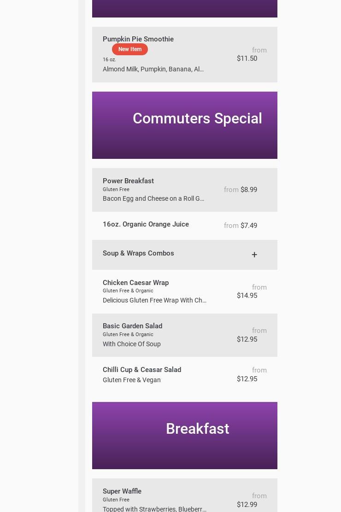The width and height of the screenshot is (341, 512).
Task: Click the Super Waffle $12.99 price
Action: [x=247, y=505]
